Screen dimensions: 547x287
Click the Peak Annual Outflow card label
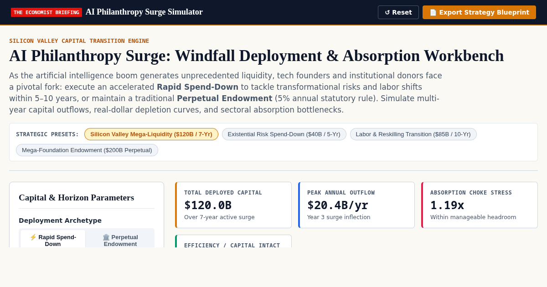(341, 192)
